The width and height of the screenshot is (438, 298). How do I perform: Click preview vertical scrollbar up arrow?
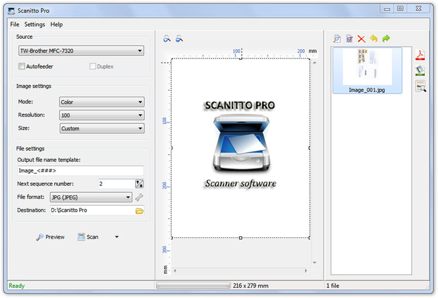(x=315, y=62)
